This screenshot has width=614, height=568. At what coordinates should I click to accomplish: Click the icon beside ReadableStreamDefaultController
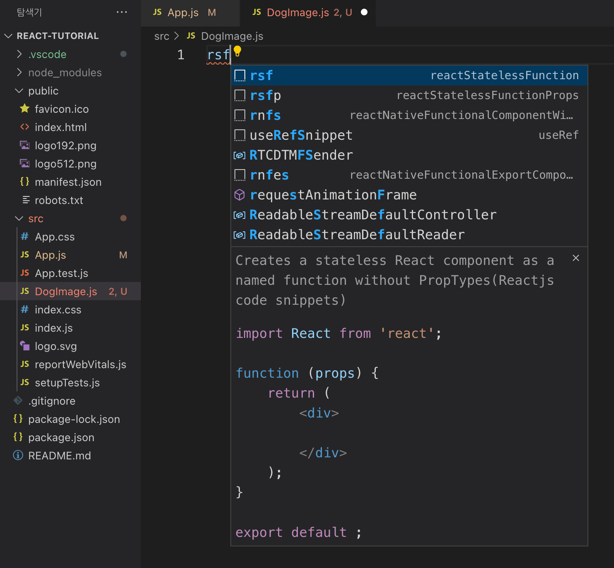click(239, 215)
